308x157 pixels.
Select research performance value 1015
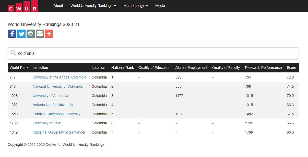tap(249, 96)
